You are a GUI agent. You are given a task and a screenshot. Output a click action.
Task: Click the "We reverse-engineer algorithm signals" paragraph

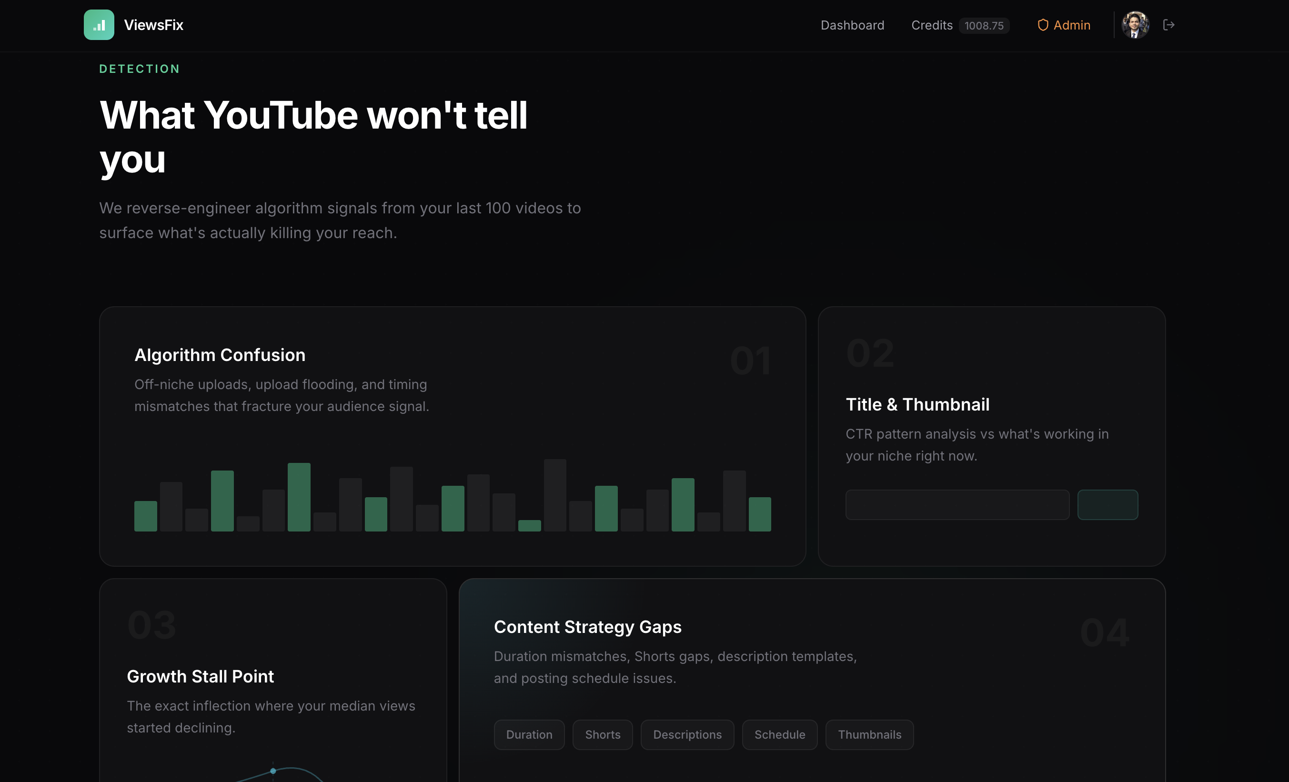coord(340,220)
